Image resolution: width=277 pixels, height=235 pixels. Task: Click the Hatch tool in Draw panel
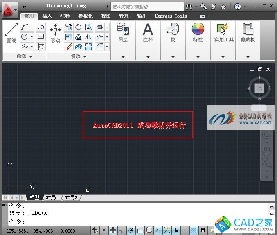[x=41, y=47]
